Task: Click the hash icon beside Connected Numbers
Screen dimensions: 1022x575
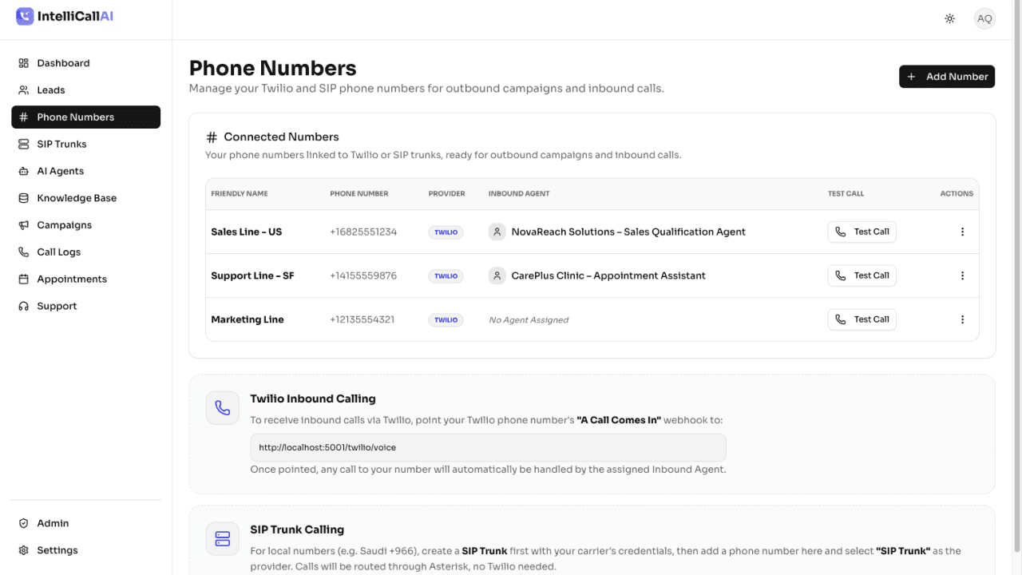Action: (212, 137)
